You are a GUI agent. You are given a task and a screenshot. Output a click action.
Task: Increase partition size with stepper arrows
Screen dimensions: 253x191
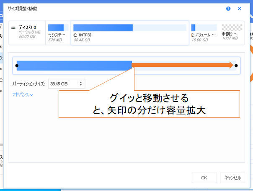81,82
